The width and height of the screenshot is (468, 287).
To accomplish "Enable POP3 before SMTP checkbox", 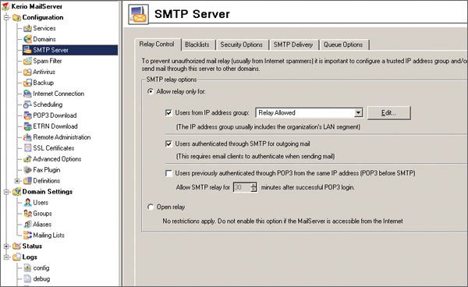I will click(x=168, y=173).
